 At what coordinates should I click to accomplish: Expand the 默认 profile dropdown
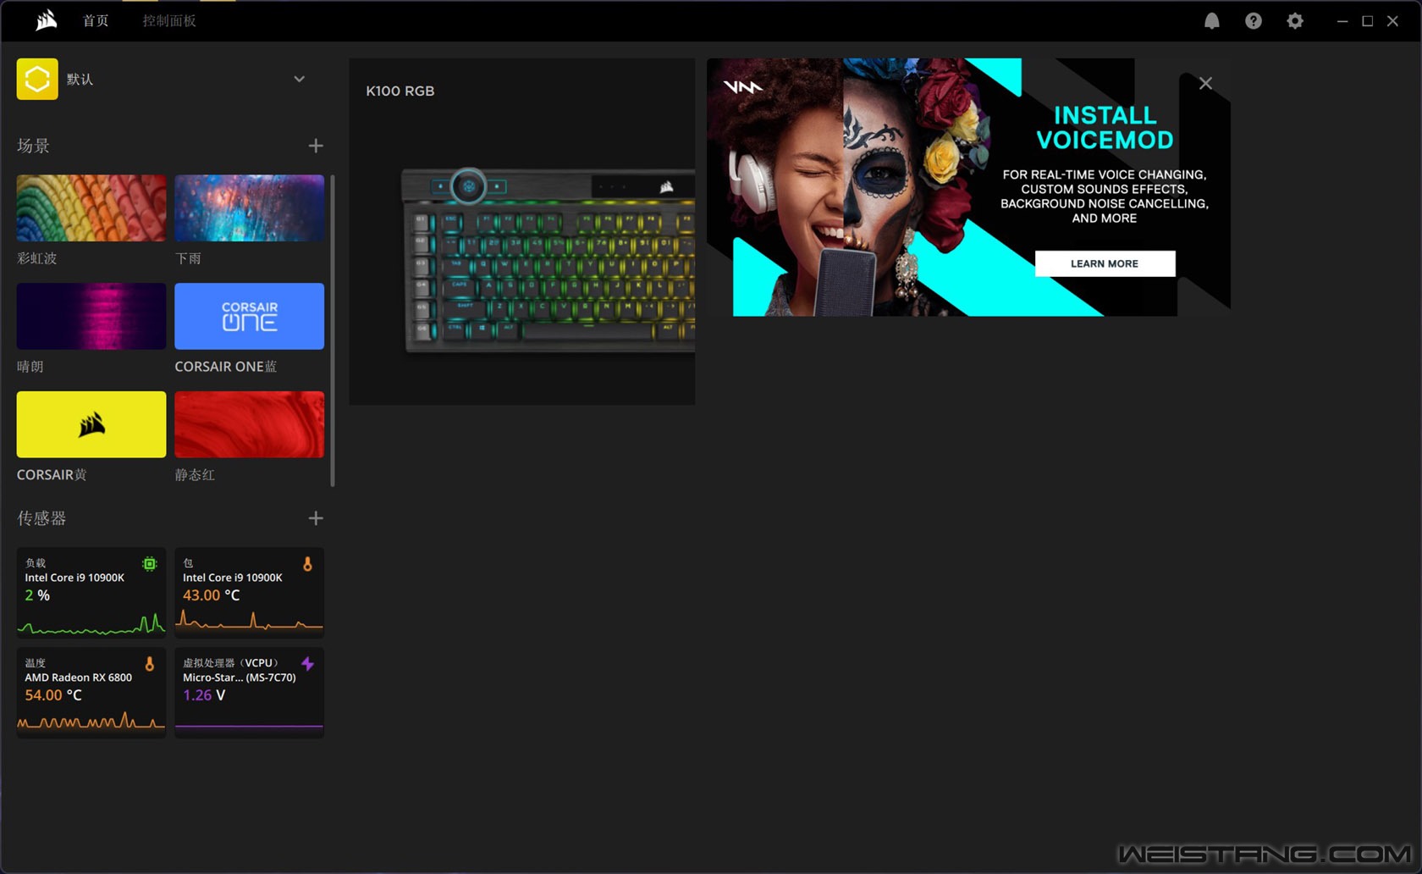[299, 79]
